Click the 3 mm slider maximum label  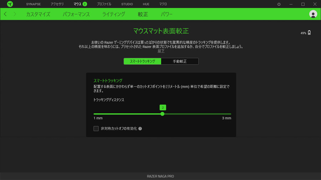[226, 118]
